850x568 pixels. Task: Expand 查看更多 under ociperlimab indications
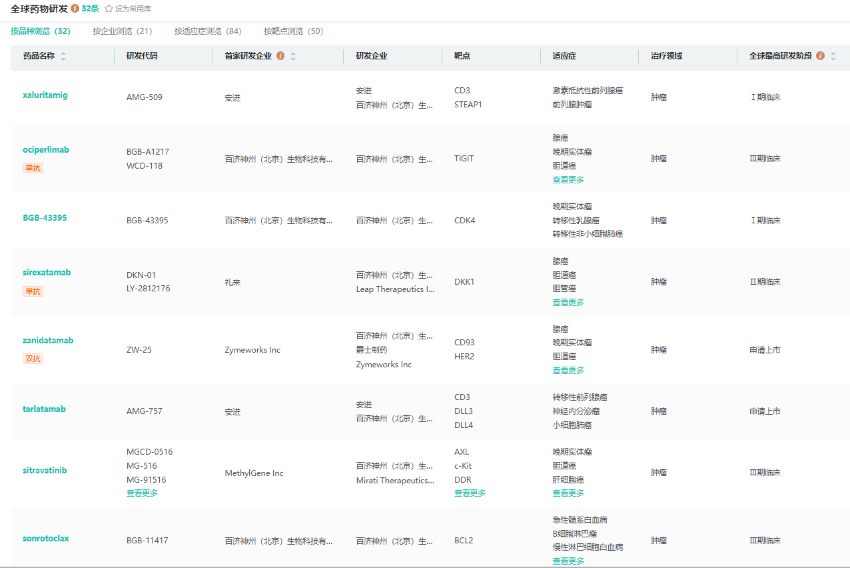[x=568, y=180]
